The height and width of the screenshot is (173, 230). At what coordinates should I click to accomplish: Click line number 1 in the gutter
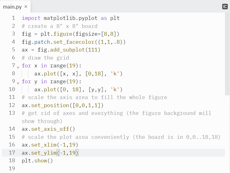tap(13, 18)
